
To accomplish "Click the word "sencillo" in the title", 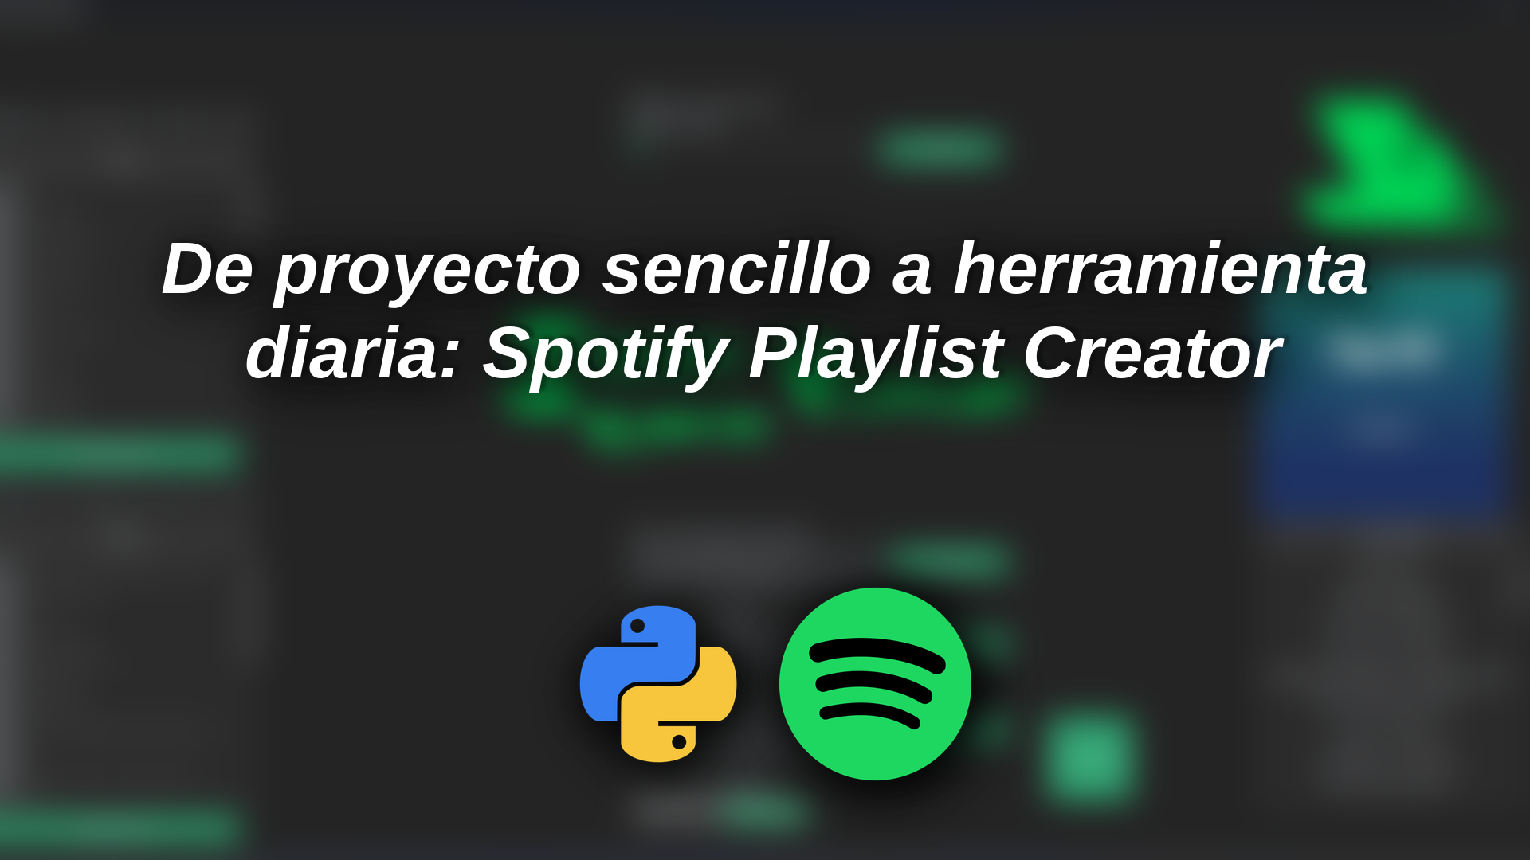I will [737, 269].
